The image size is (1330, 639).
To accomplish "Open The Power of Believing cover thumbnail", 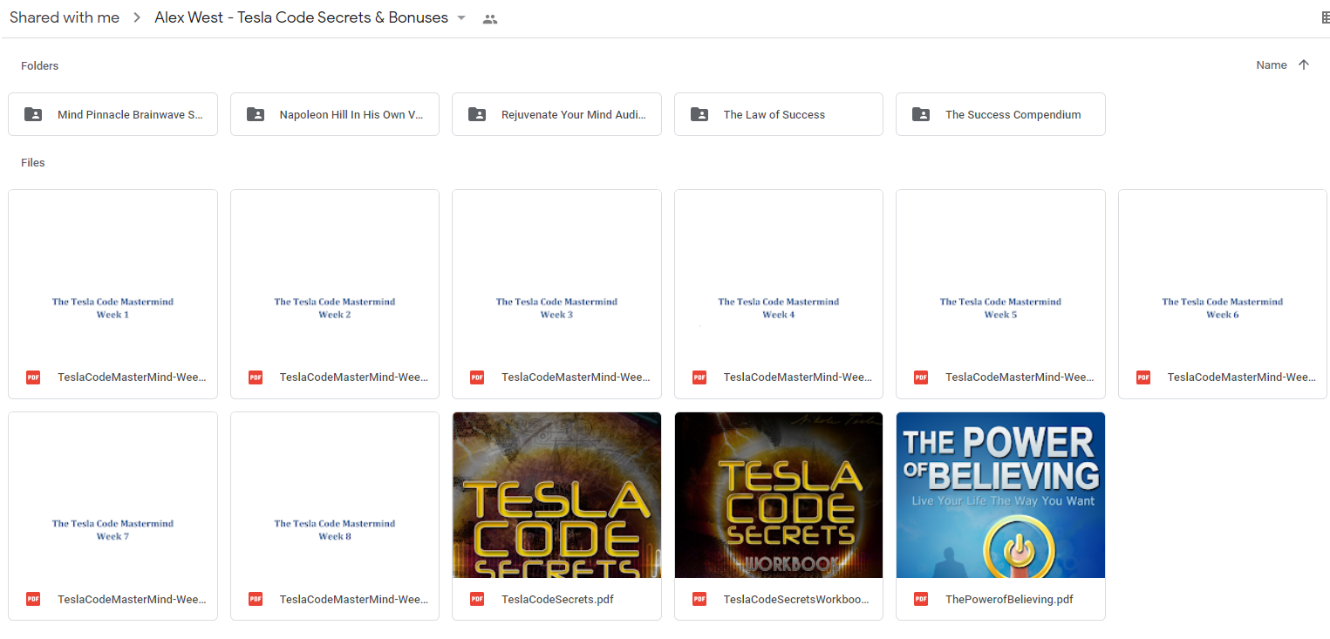I will pyautogui.click(x=1000, y=495).
